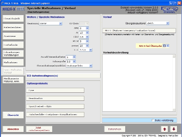Click the red down arrow button
The width and height of the screenshot is (182, 137).
pos(174,129)
